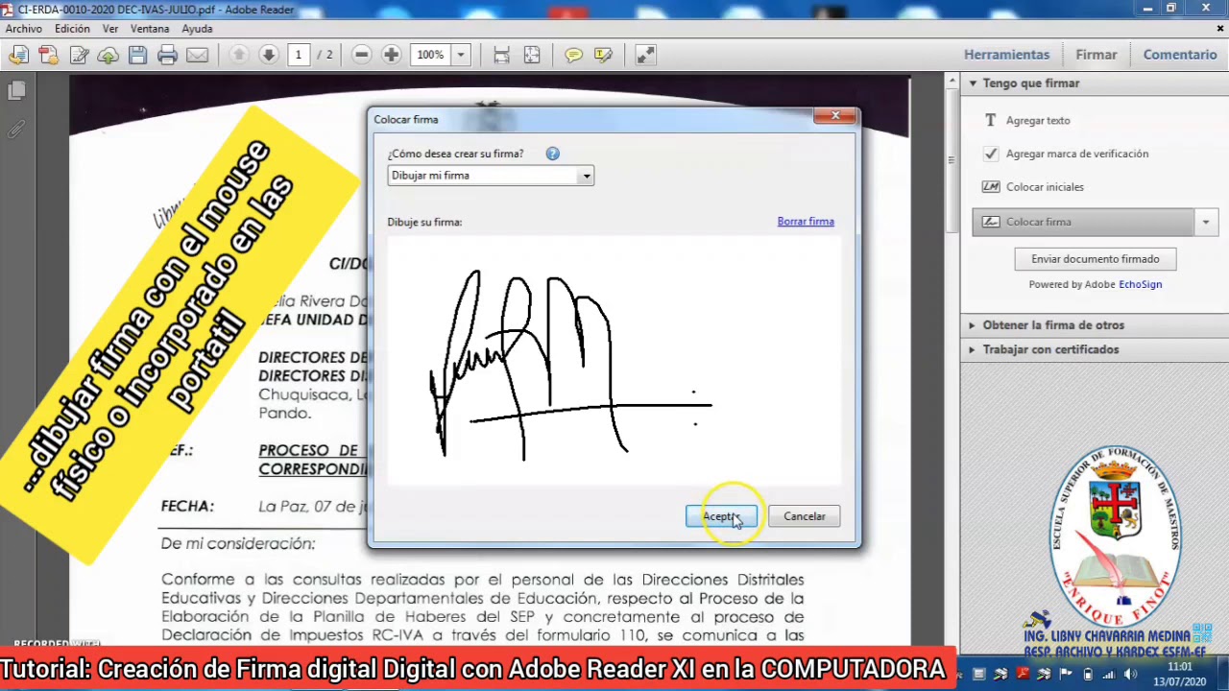This screenshot has width=1229, height=691.
Task: Switch to the Herramientas pane
Action: tap(1006, 55)
